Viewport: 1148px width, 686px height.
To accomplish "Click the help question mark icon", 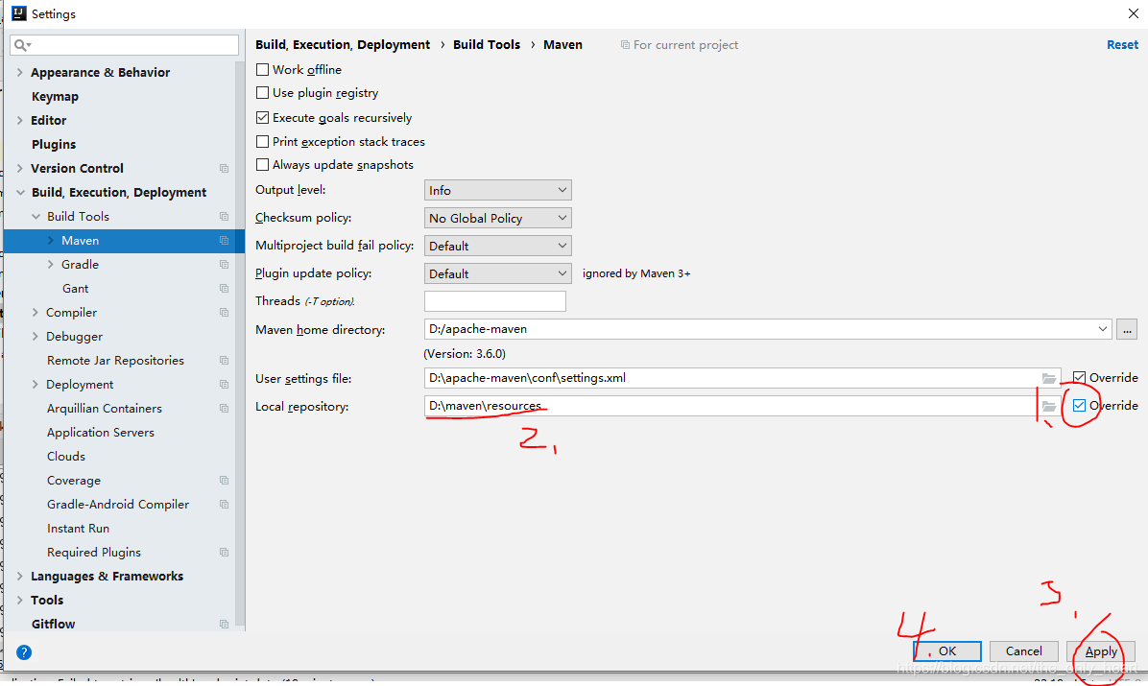I will (24, 652).
